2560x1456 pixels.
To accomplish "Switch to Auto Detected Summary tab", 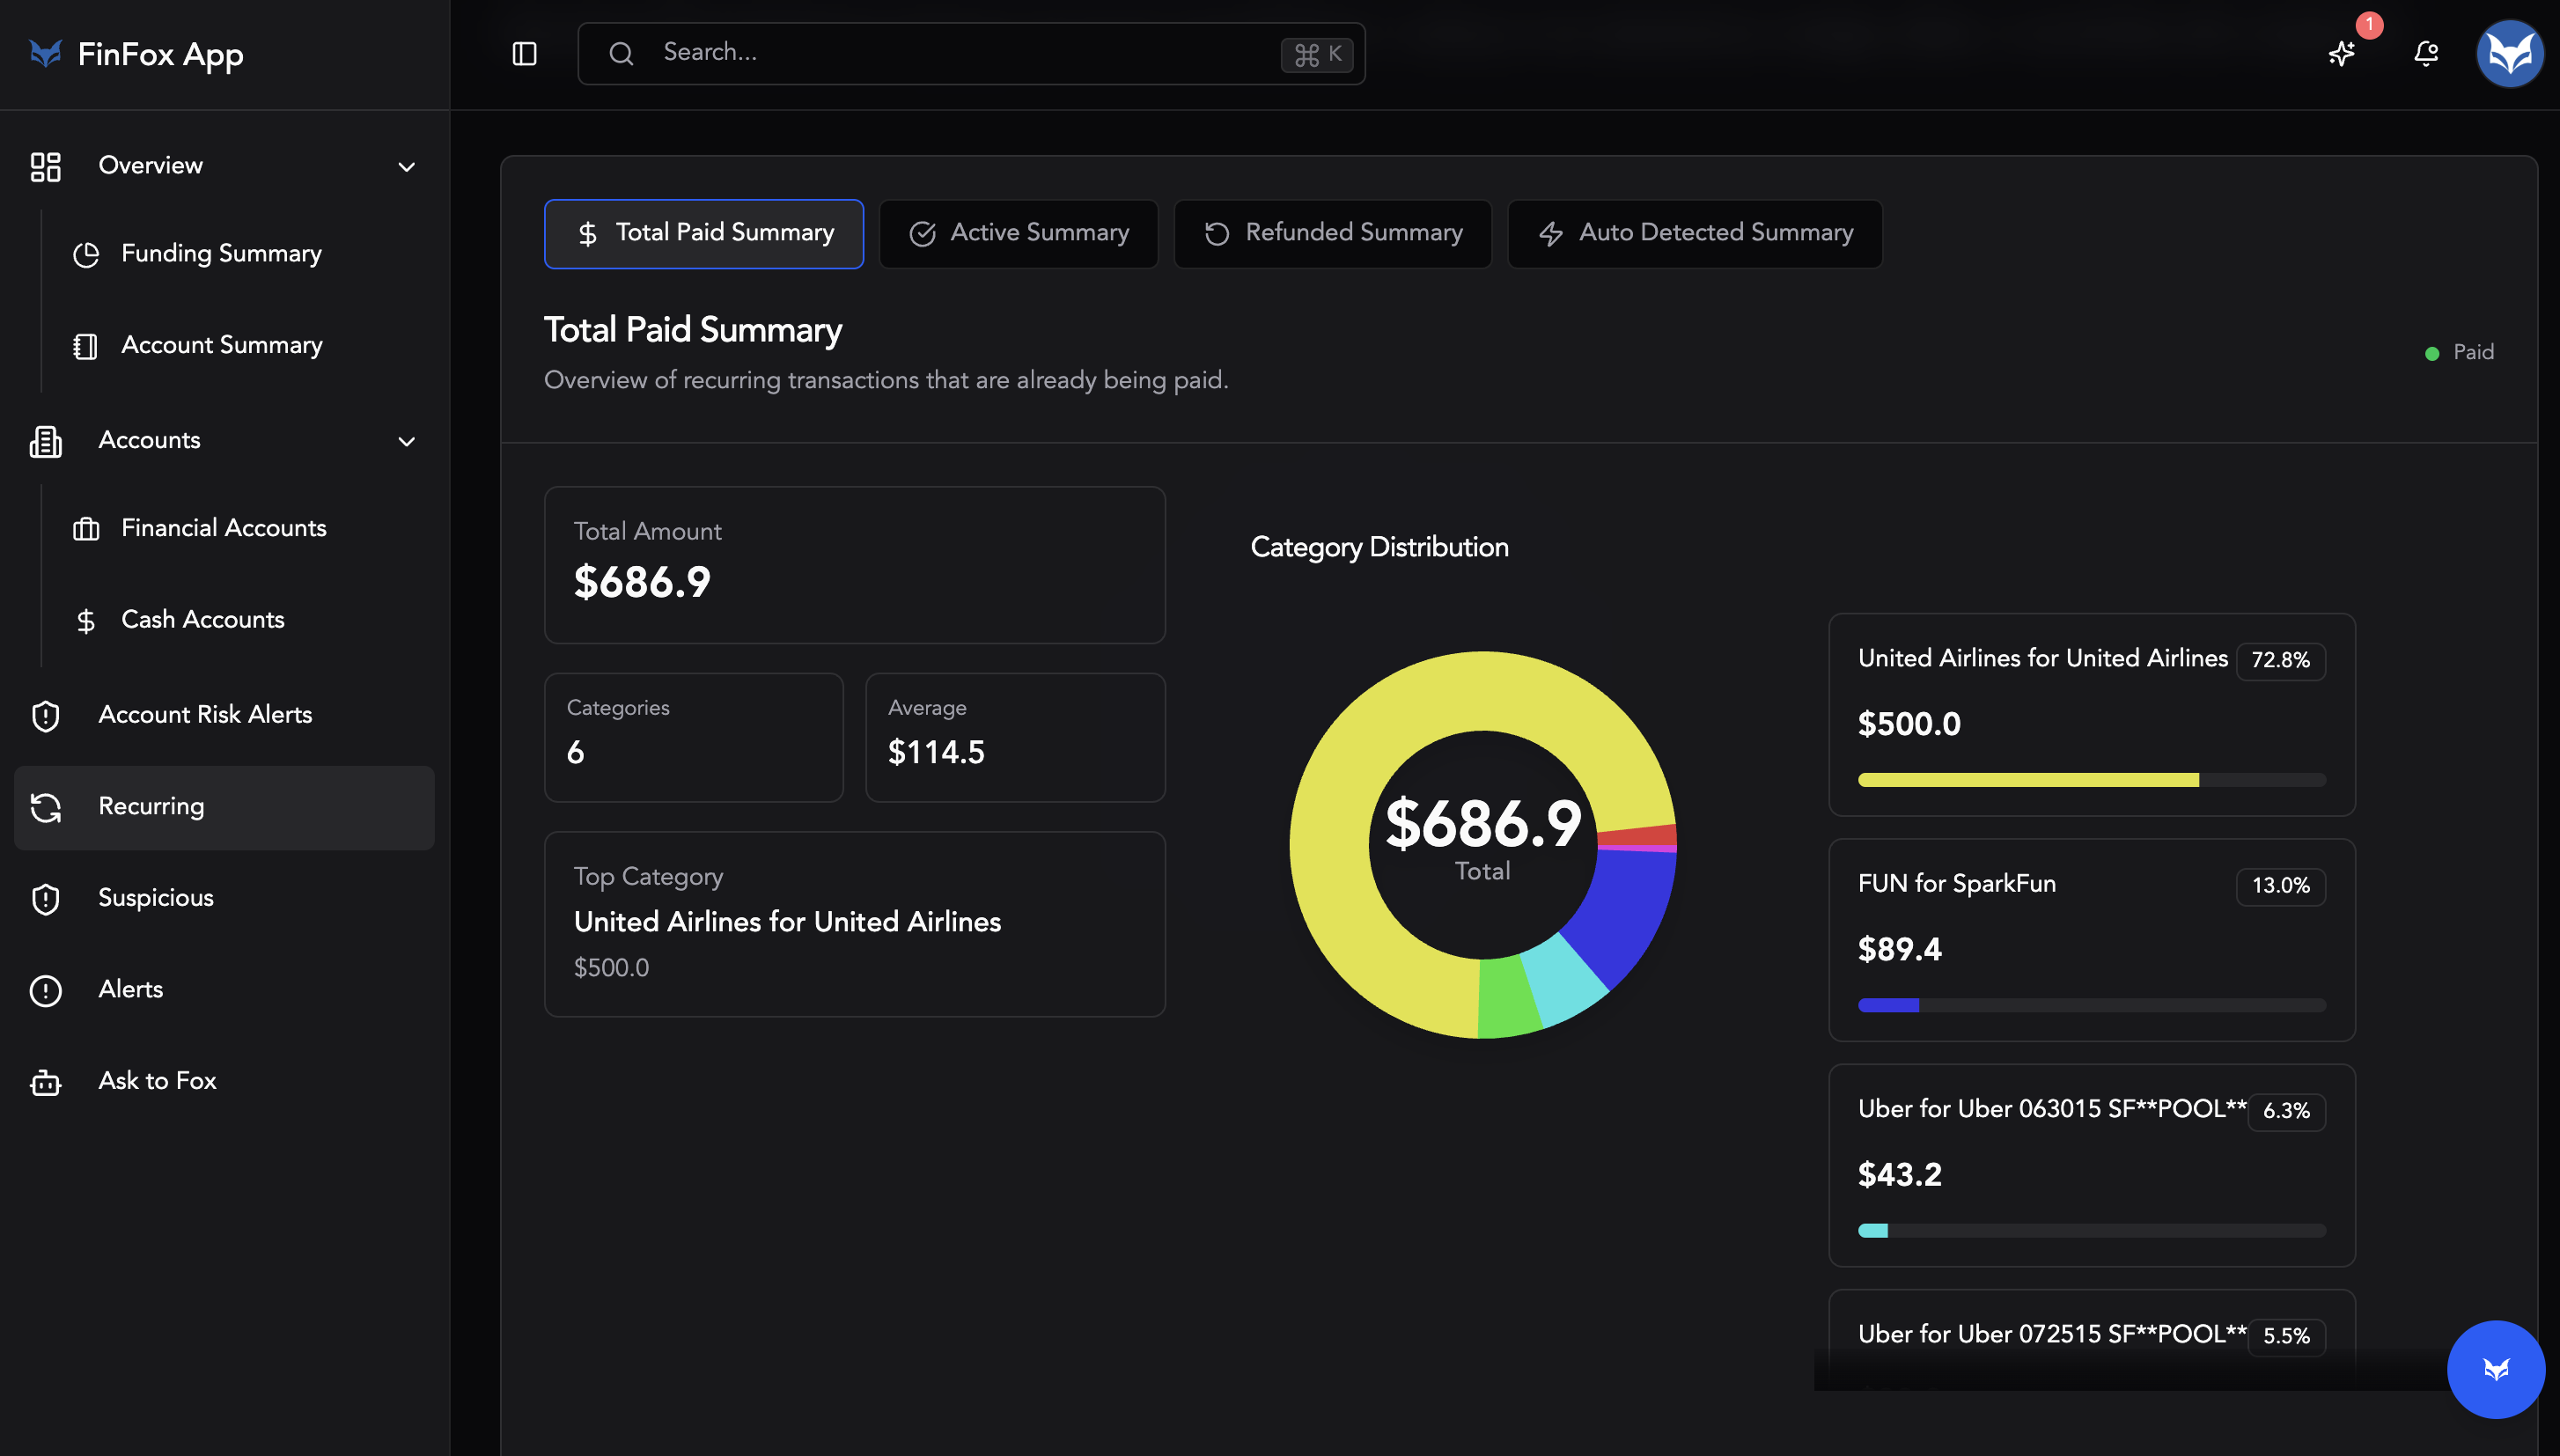I will click(x=1694, y=233).
